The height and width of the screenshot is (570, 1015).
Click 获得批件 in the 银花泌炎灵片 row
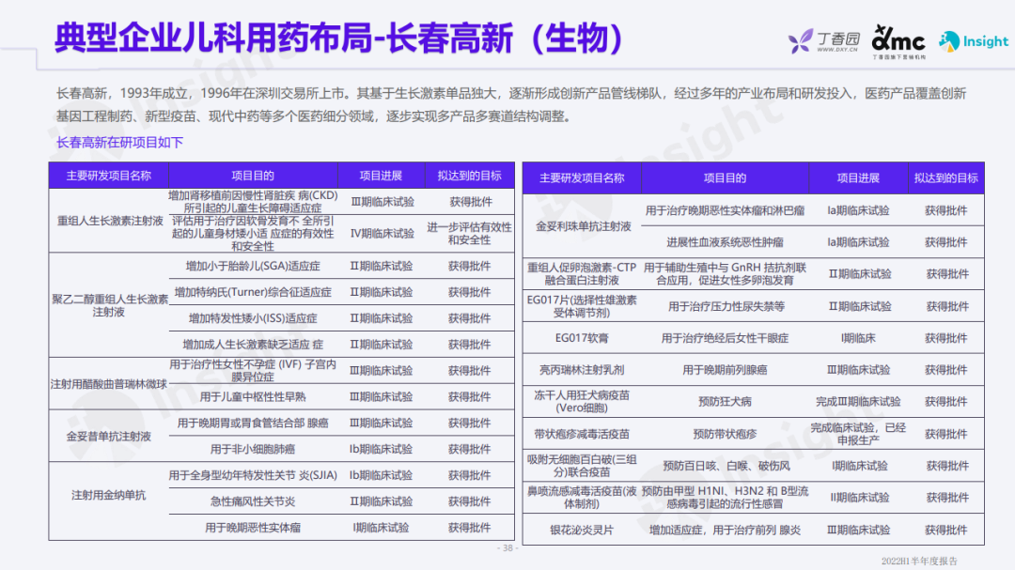[945, 530]
